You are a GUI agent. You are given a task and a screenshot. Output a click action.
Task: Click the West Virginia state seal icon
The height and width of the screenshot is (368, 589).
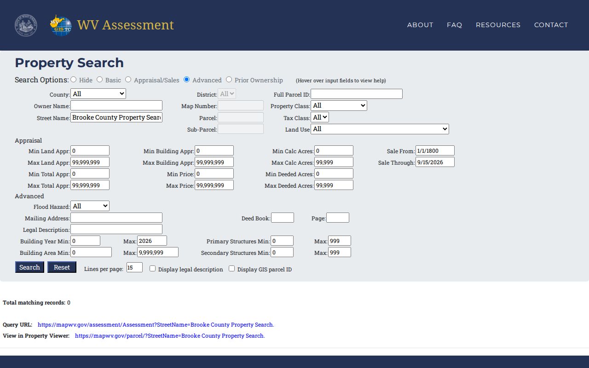[x=26, y=25]
